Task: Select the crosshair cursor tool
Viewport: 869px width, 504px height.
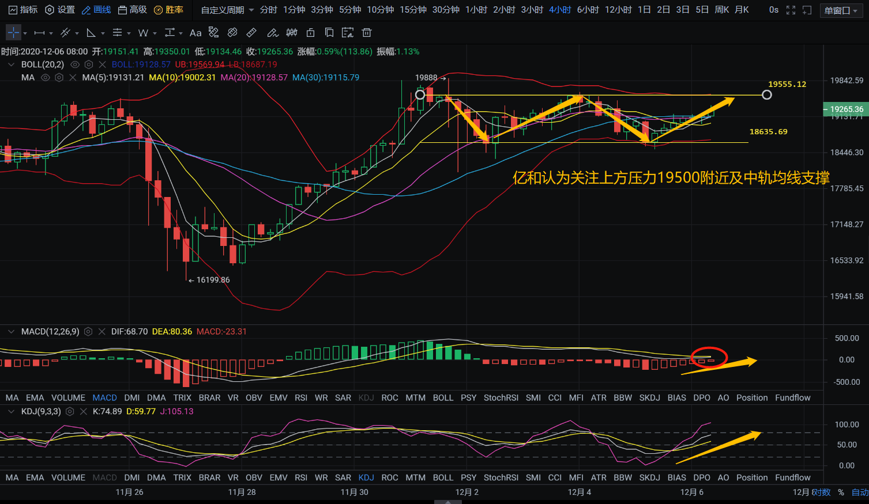Action: pos(13,33)
